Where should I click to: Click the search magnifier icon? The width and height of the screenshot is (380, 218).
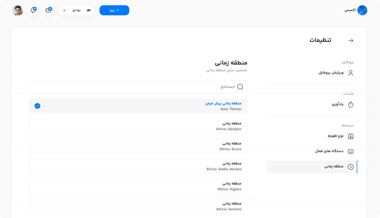tap(240, 87)
